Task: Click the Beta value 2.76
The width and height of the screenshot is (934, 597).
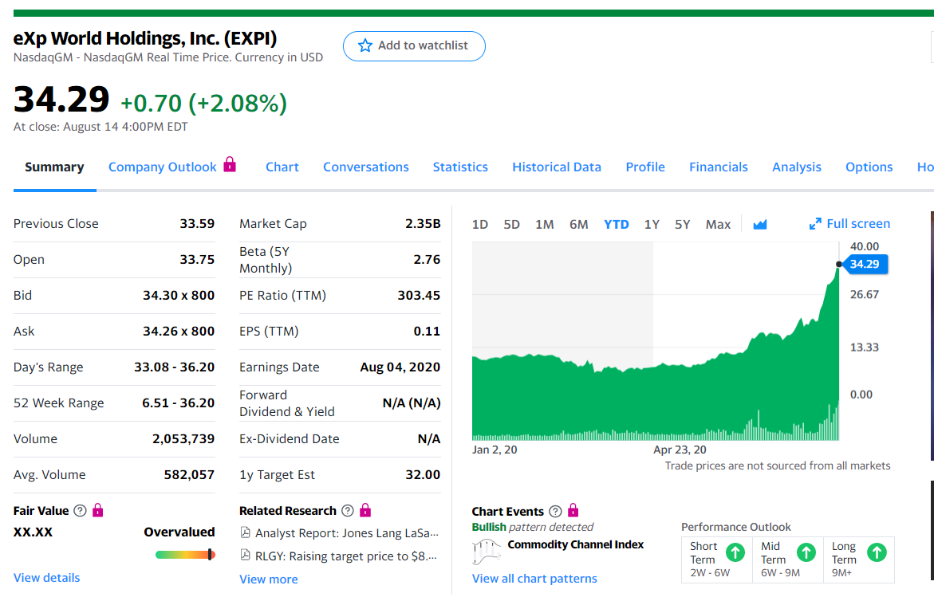Action: point(427,260)
